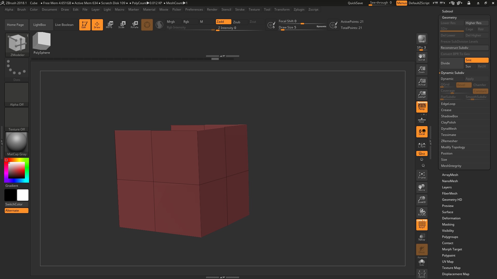Open the Stroke menu
The width and height of the screenshot is (497, 279).
click(x=240, y=10)
